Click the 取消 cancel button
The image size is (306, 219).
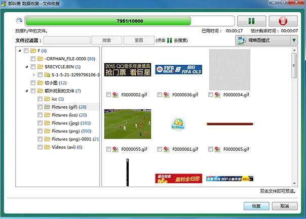coord(285,206)
